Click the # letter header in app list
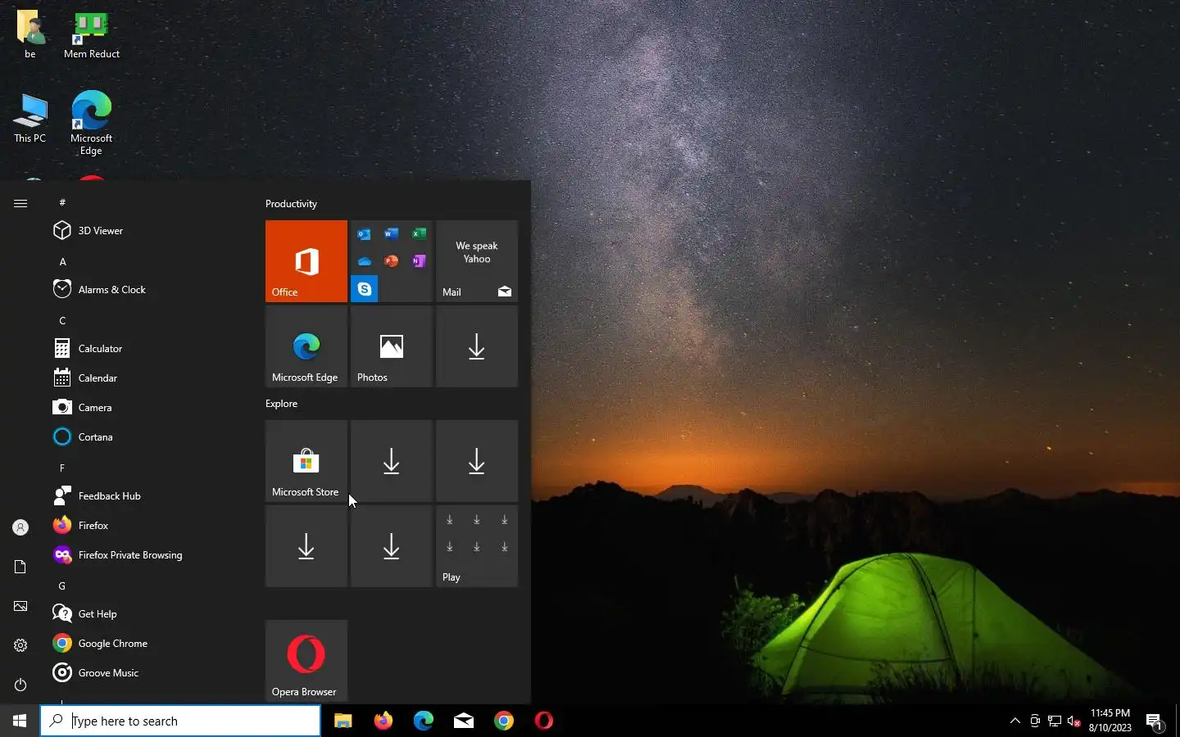 (62, 202)
